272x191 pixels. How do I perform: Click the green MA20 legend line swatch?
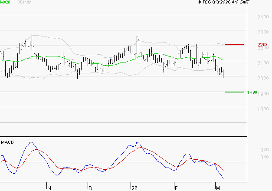(x=13, y=3)
